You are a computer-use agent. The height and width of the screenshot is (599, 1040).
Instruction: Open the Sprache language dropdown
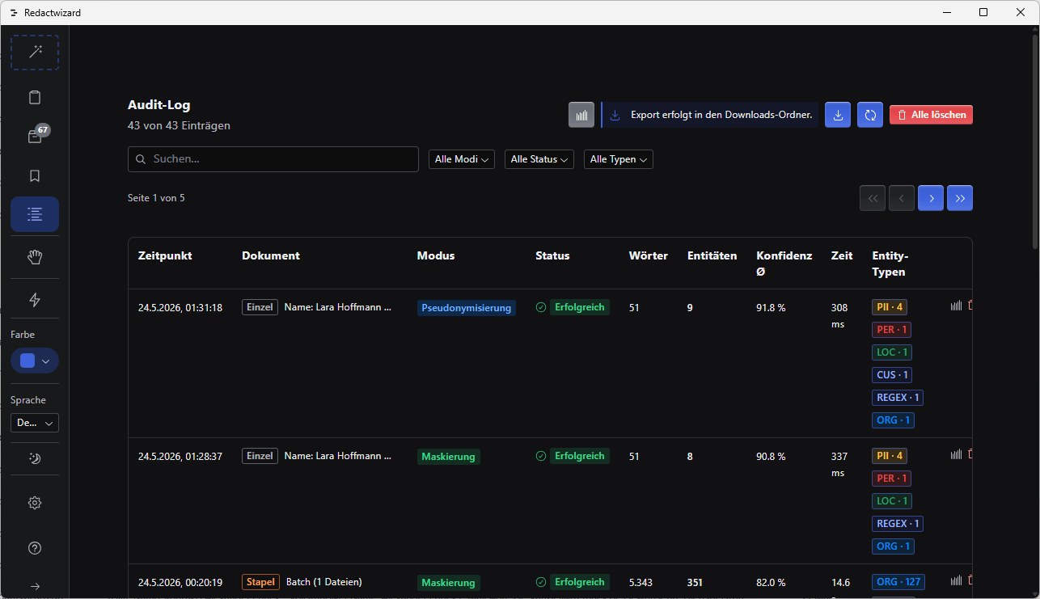[x=35, y=423]
